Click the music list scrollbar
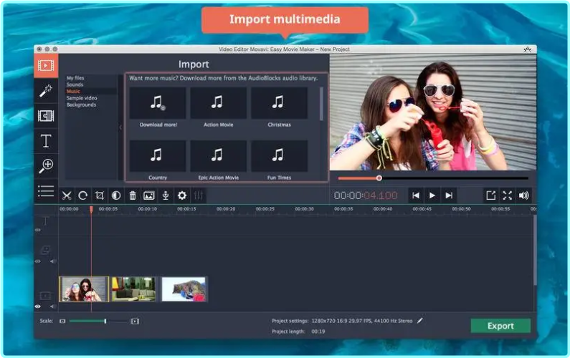 tap(321, 104)
